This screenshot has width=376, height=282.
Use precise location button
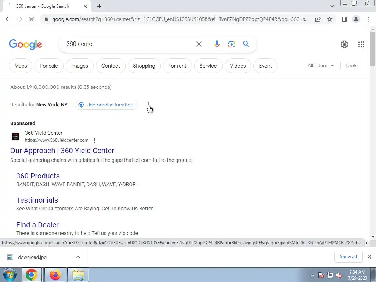pyautogui.click(x=106, y=105)
